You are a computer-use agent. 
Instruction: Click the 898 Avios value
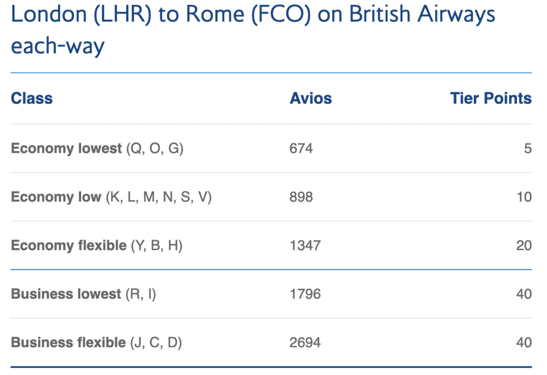(301, 197)
